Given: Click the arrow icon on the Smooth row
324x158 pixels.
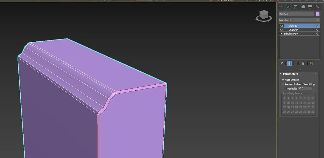Looking at the screenshot, I should [x=317, y=26].
